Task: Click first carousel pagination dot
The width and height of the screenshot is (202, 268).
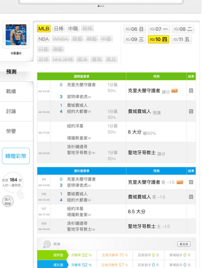Action: pyautogui.click(x=98, y=6)
